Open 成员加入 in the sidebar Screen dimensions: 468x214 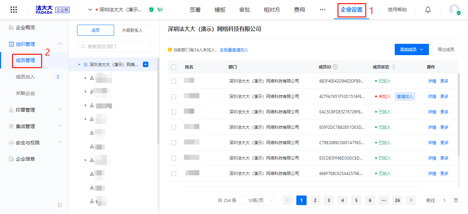25,77
